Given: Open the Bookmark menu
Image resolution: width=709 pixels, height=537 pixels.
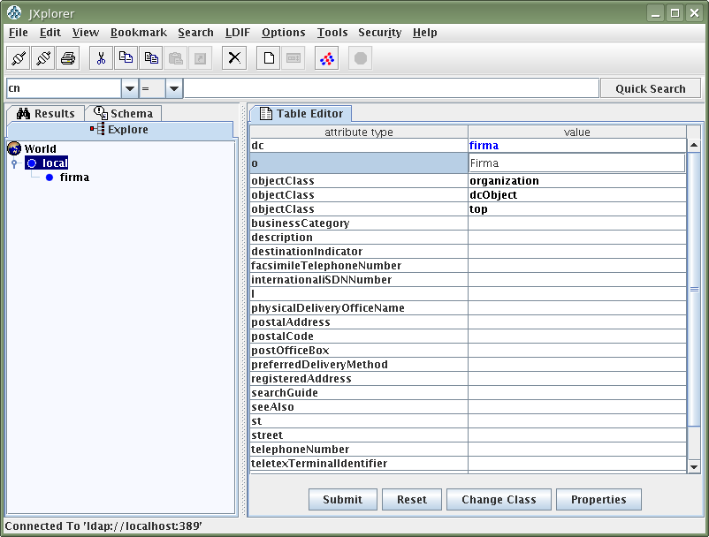Looking at the screenshot, I should click(139, 33).
